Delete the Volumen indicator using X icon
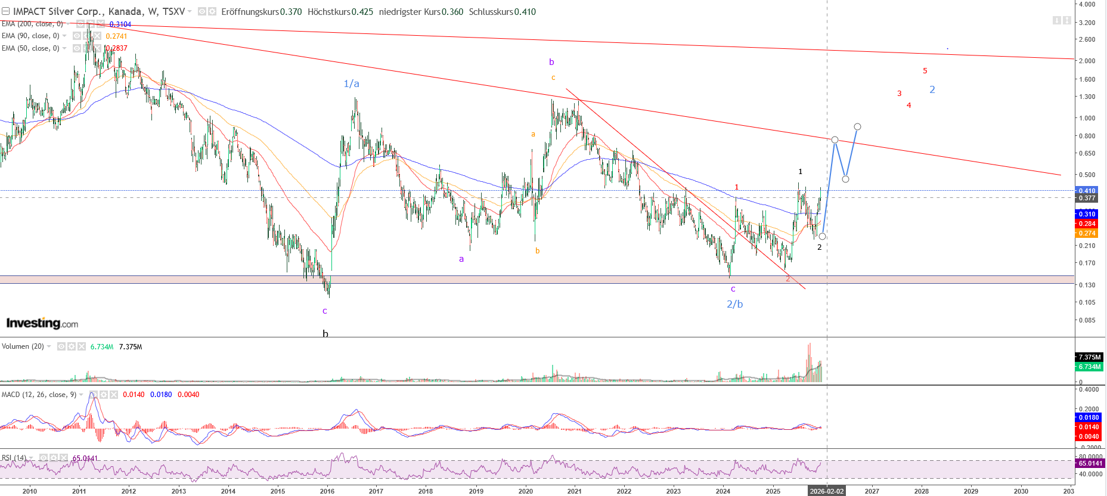 pyautogui.click(x=82, y=346)
